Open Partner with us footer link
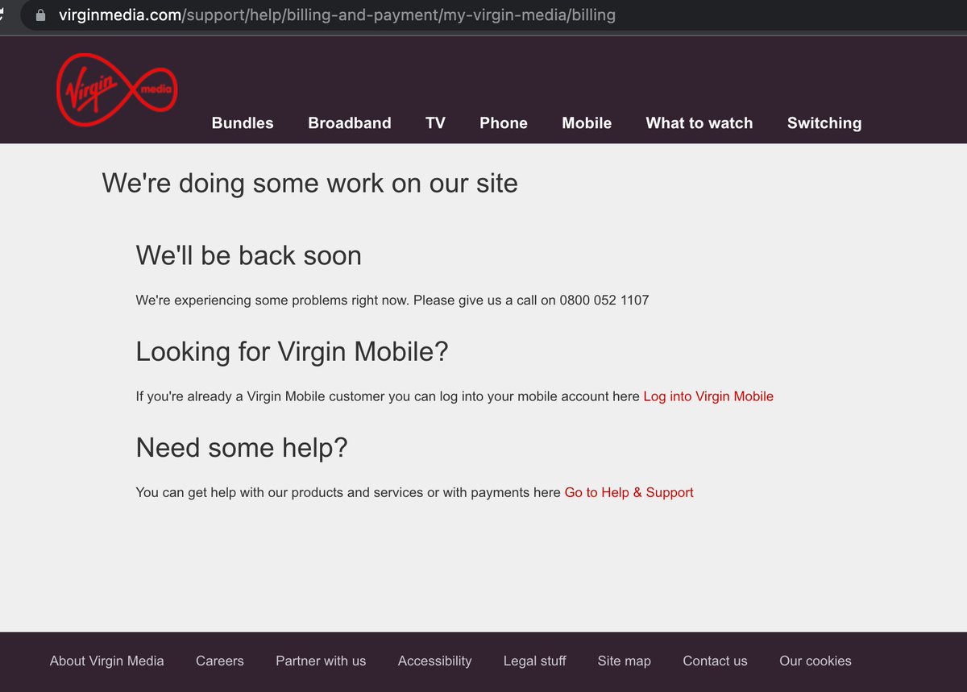The width and height of the screenshot is (967, 692). click(321, 661)
